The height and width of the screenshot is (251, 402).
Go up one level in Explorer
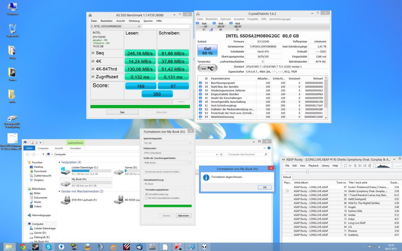[43, 154]
